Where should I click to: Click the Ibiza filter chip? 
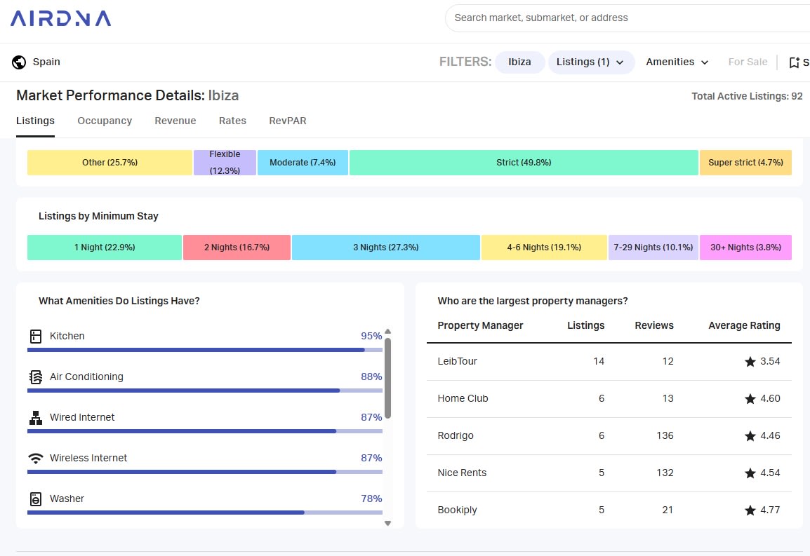coord(519,62)
